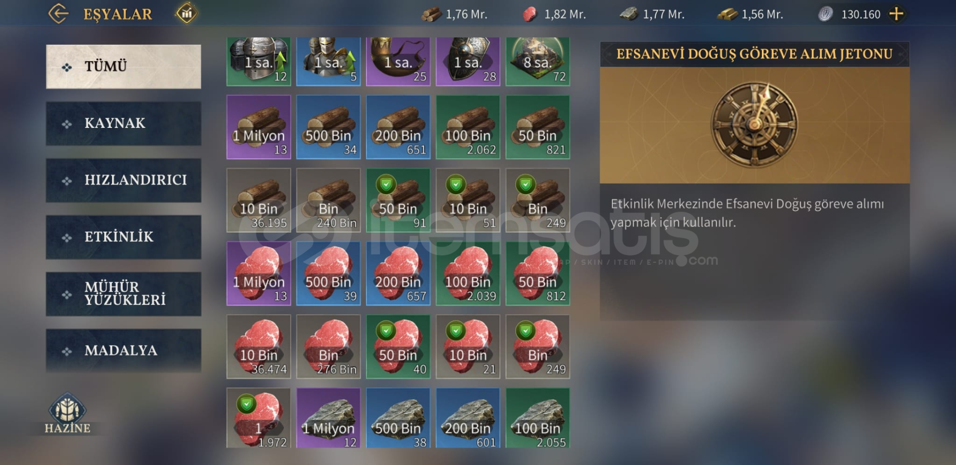Open the ETKİNLİK category
956x465 pixels.
123,237
